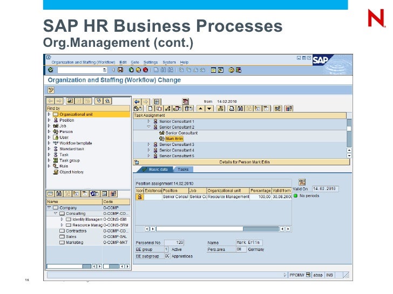Viewport: 393px width, 294px height.
Task: Click the Assign hierarchy icon
Action: click(168, 109)
